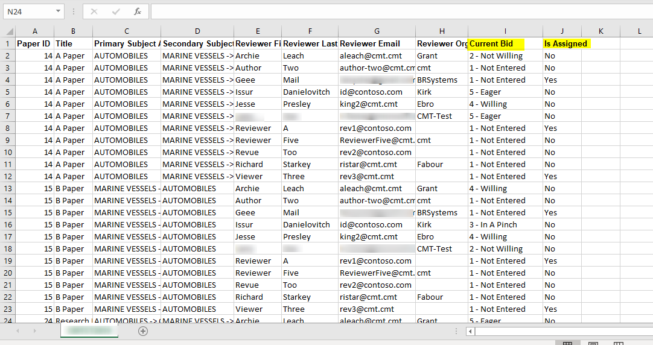Add a new sheet with plus button

click(143, 331)
